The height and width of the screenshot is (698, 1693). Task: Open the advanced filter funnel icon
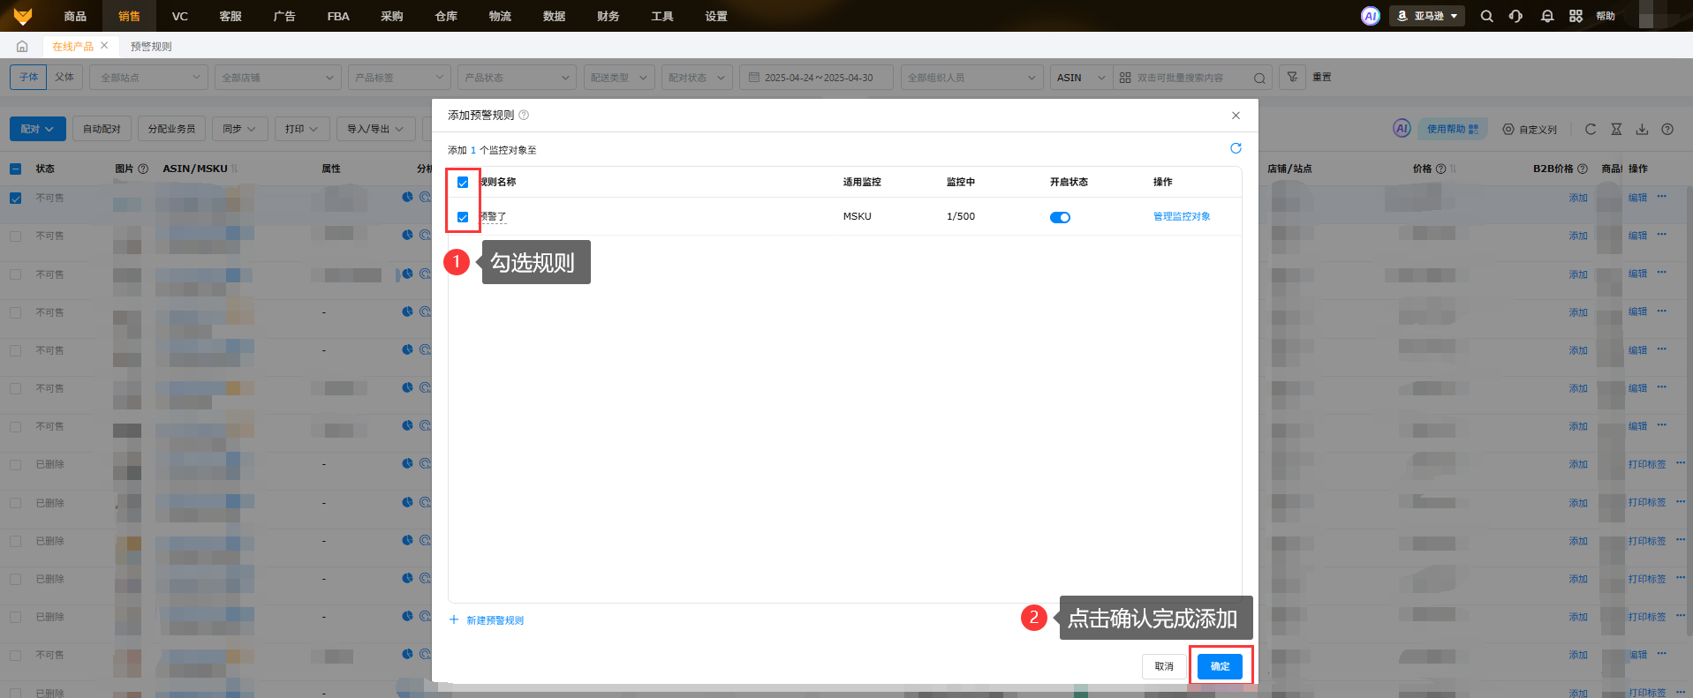1292,77
